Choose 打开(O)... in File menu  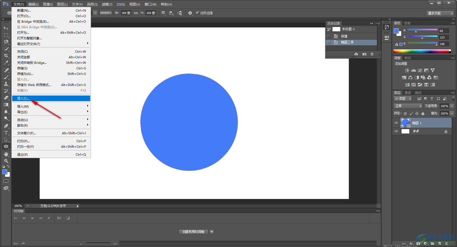click(52, 16)
